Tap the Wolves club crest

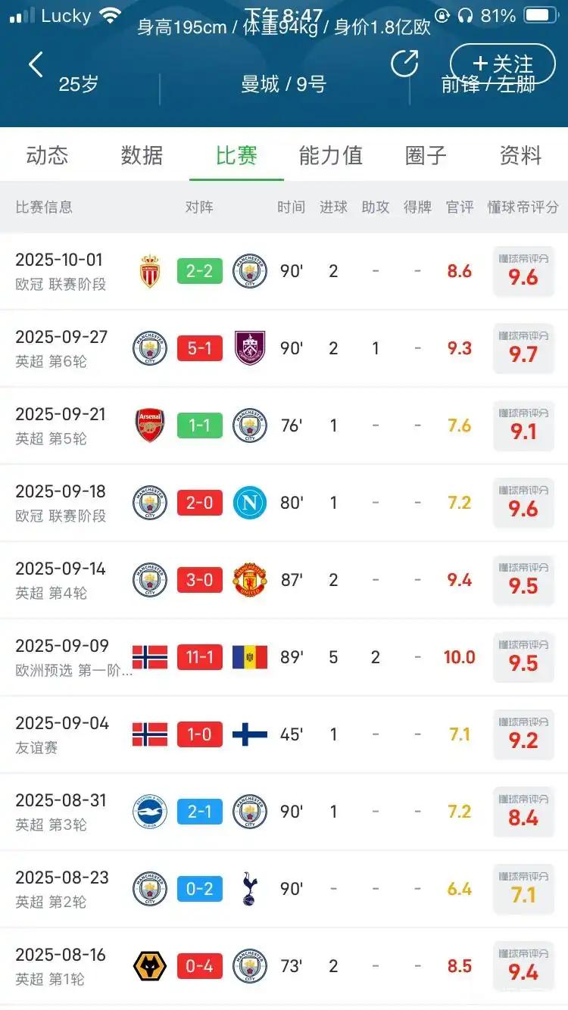point(150,966)
